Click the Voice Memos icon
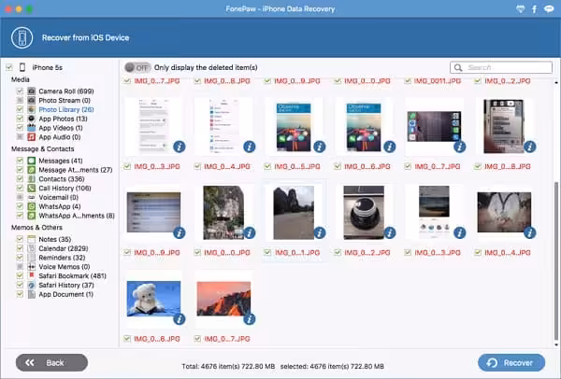The height and width of the screenshot is (379, 561). (x=32, y=267)
